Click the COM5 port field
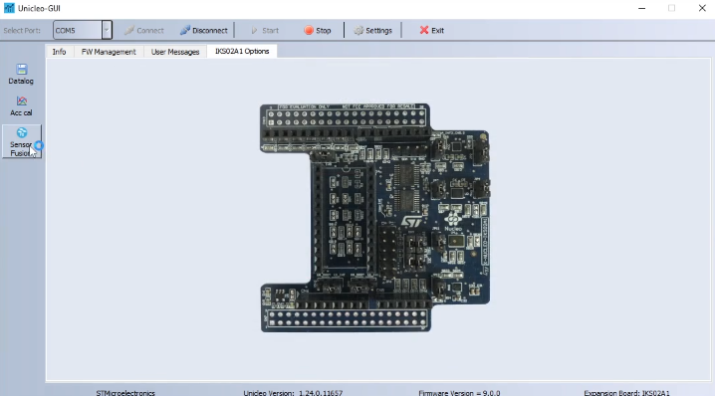This screenshot has width=715, height=396. [x=77, y=30]
